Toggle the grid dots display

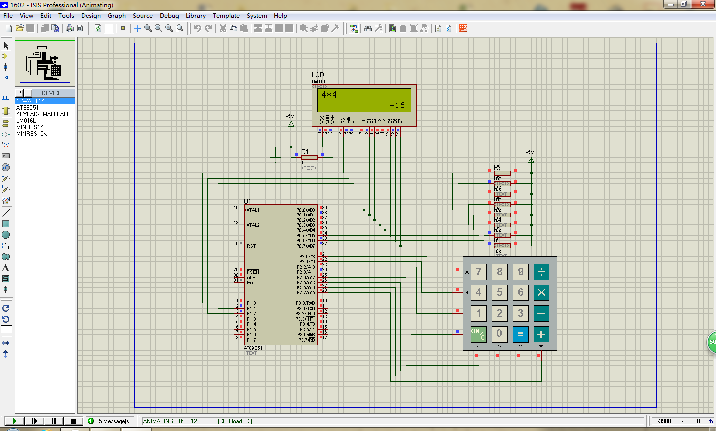pos(109,28)
